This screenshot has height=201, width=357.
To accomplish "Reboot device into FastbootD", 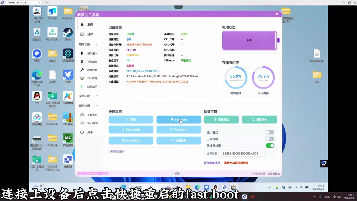I will pos(131,130).
